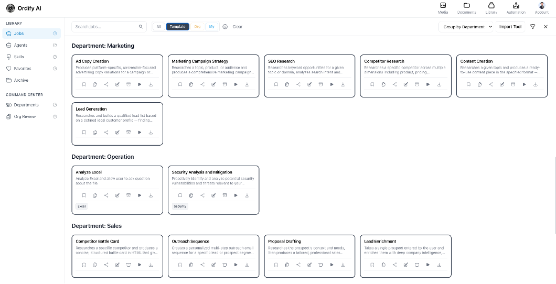The image size is (556, 284).
Task: Run the Outreach Sequence job
Action: (236, 265)
